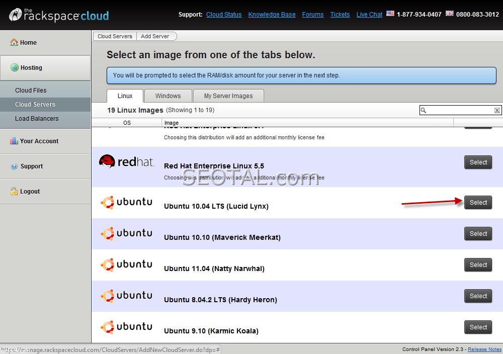Switch to the Linux tab
Viewport: 503px width, 354px height.
tap(125, 96)
